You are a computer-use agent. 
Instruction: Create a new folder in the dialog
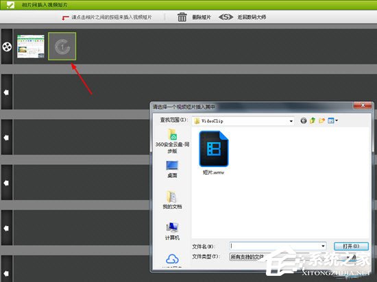pos(321,120)
